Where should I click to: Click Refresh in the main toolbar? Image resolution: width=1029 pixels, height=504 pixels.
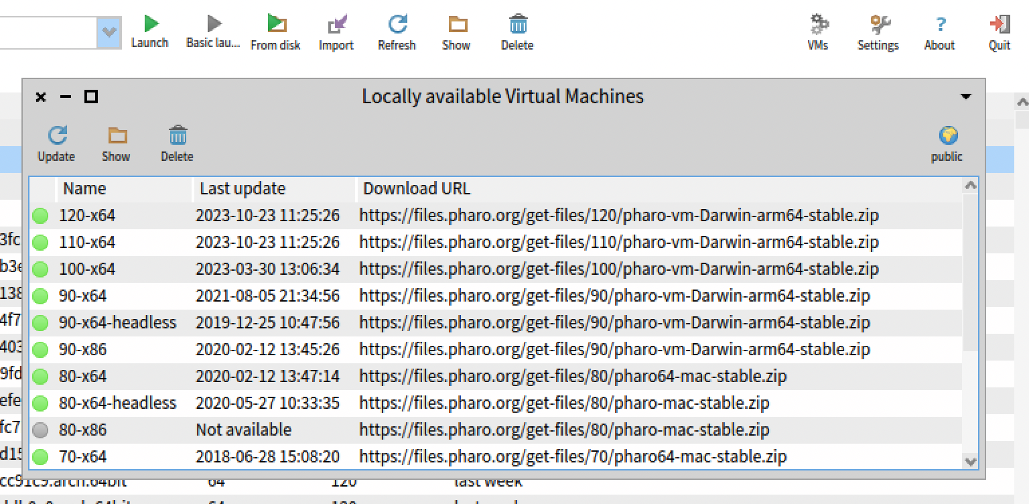pyautogui.click(x=397, y=25)
